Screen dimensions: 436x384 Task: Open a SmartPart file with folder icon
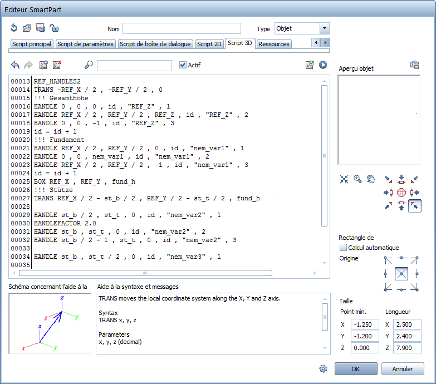[x=27, y=28]
